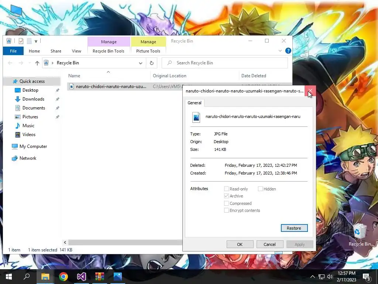Go up one level with Up arrow
Screen dimensions: 378x284
coord(37,63)
